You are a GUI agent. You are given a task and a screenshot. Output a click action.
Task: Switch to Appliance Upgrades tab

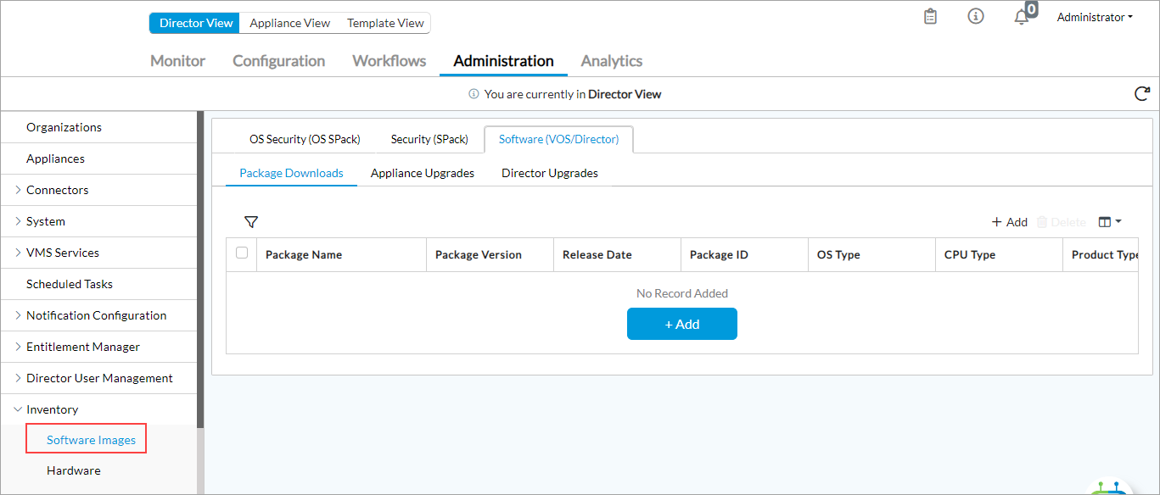click(422, 173)
